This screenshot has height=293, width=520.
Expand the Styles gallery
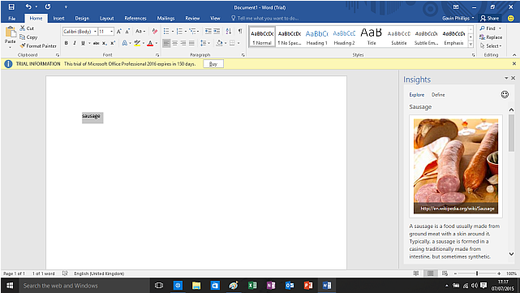coord(471,44)
